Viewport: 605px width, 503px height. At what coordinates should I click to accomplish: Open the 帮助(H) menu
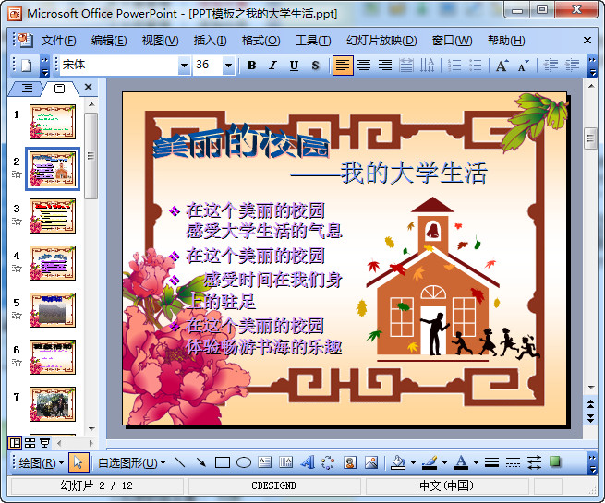tap(506, 41)
